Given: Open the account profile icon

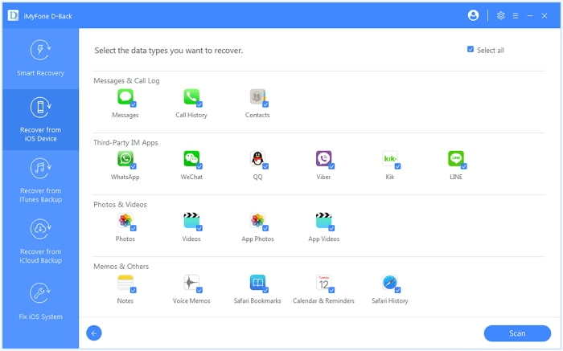Looking at the screenshot, I should coord(473,15).
